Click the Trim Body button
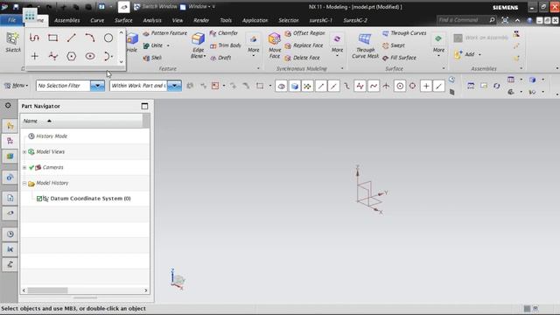 [x=226, y=45]
